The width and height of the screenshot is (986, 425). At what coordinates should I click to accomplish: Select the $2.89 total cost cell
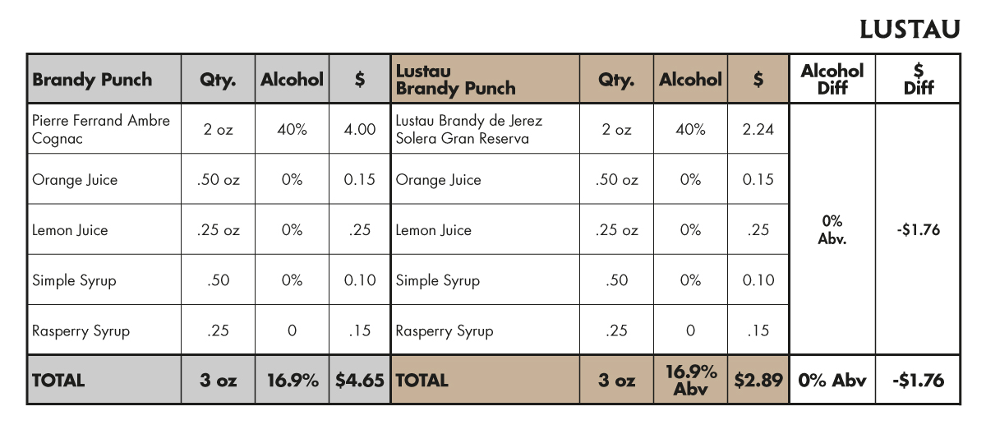point(758,381)
